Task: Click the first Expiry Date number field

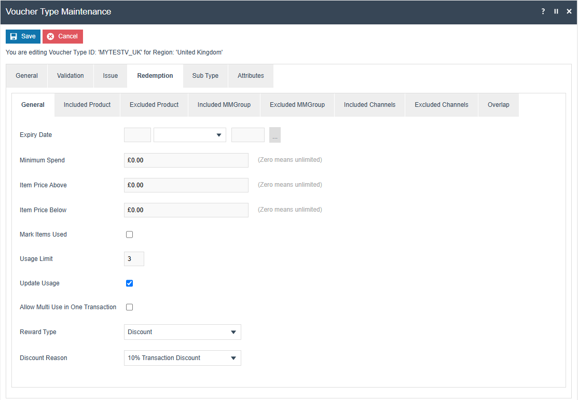Action: click(x=137, y=135)
